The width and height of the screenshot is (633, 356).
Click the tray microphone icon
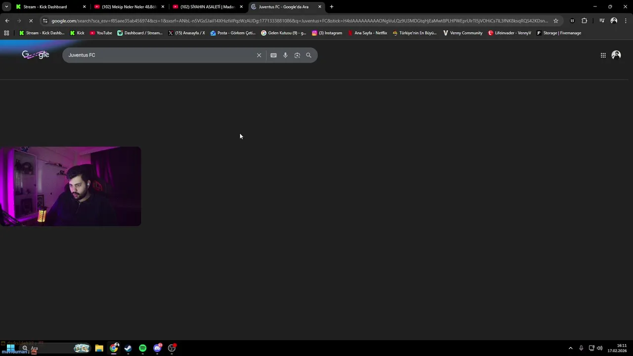581,348
